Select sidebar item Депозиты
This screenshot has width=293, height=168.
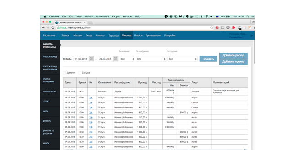[50, 121]
